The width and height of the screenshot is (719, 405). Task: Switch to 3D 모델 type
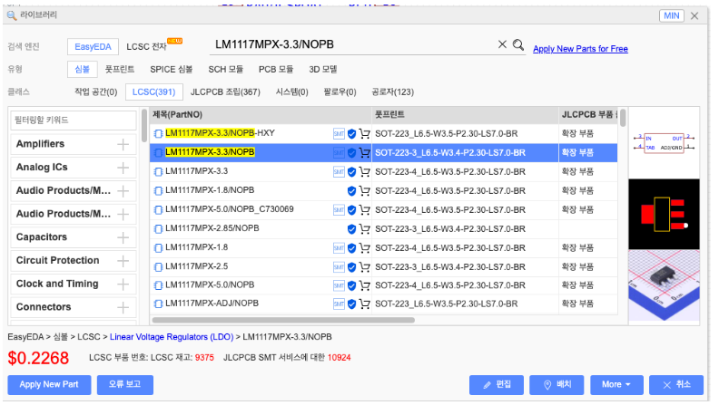[x=323, y=69]
